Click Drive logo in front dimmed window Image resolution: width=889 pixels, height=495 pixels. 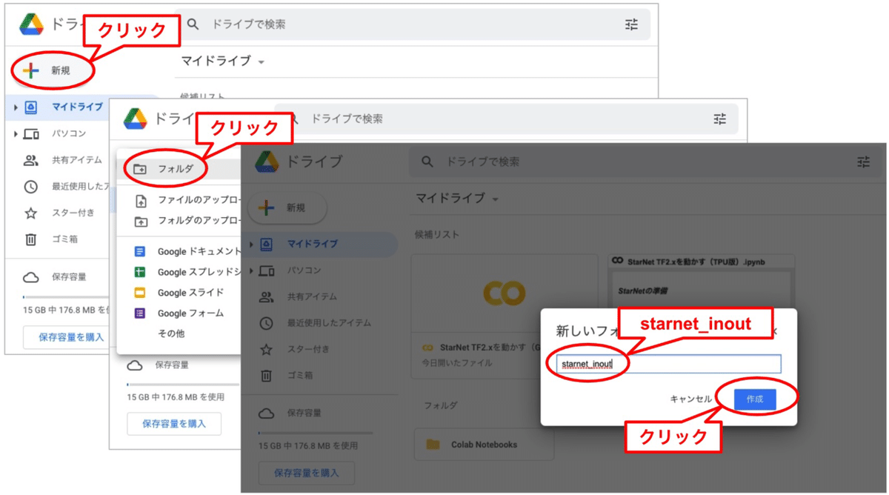(x=267, y=162)
